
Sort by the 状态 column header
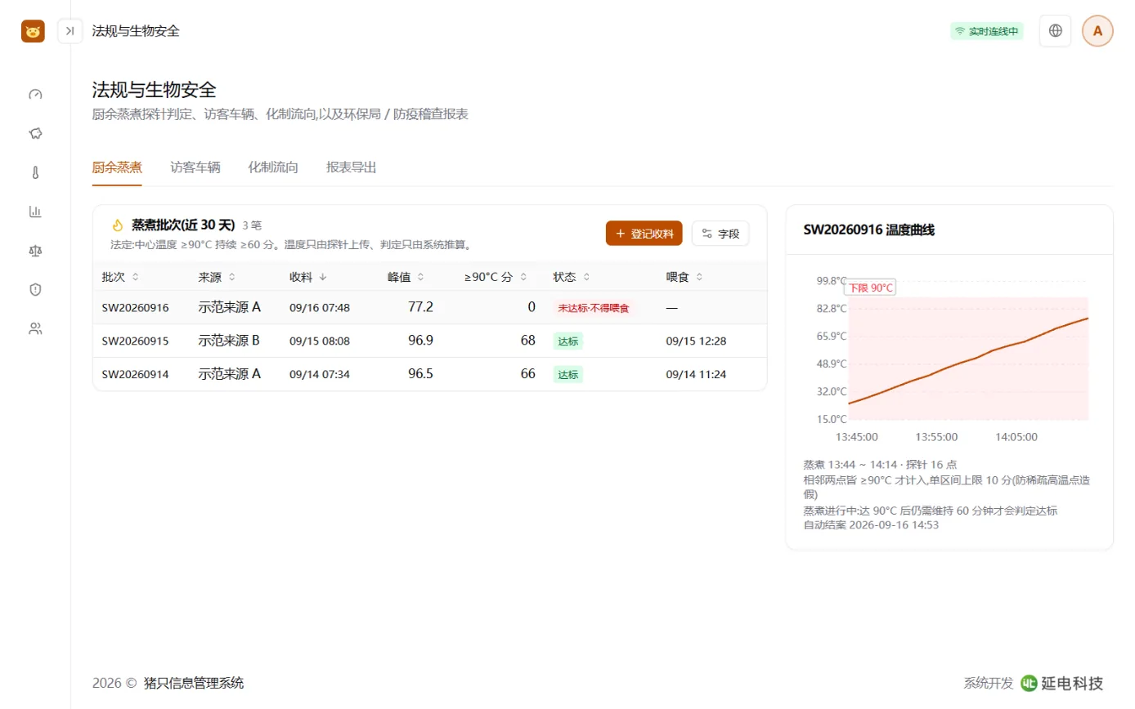pos(572,277)
